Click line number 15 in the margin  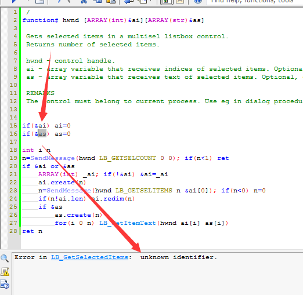pos(13,126)
